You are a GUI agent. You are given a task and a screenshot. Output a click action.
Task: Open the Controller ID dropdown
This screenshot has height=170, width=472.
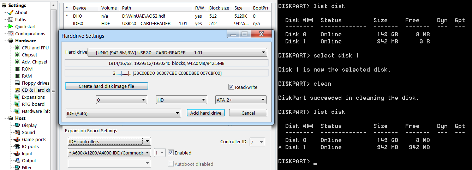click(257, 142)
